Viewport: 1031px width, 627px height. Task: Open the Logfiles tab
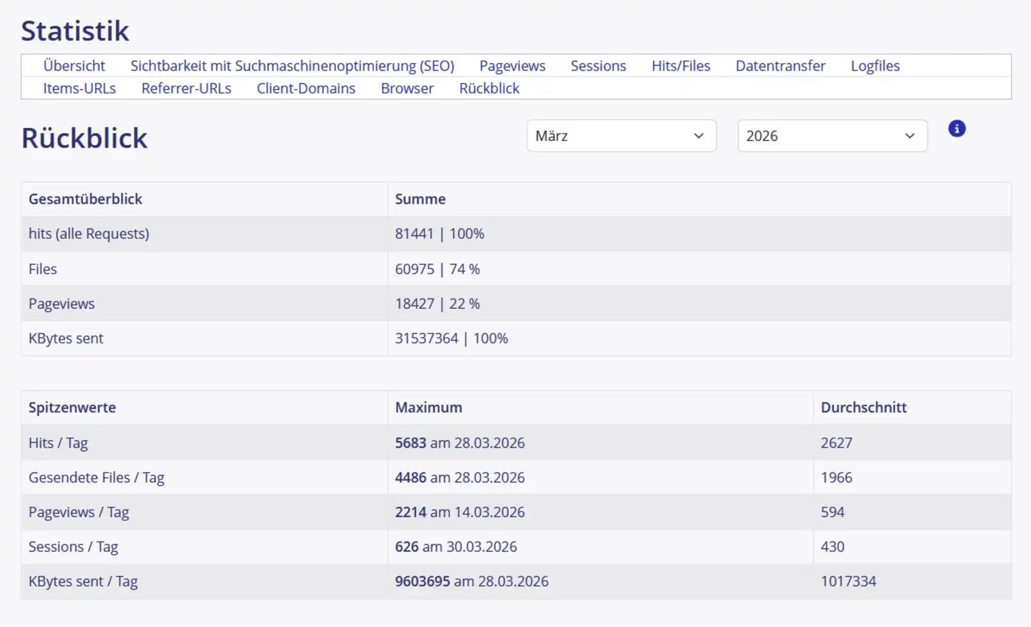coord(875,66)
